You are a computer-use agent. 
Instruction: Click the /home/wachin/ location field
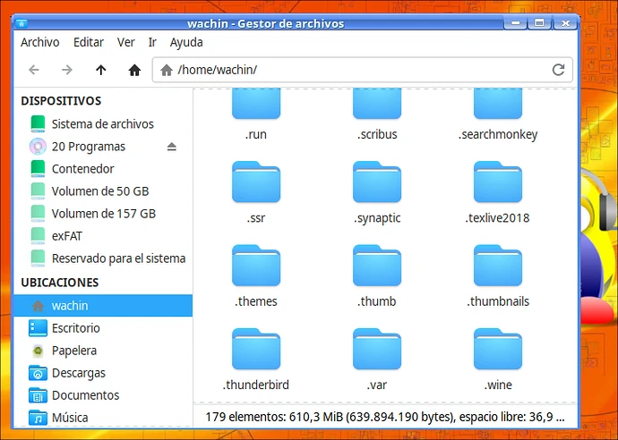(x=362, y=70)
